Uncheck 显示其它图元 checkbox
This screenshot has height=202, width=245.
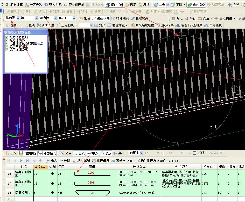[x=7, y=47]
